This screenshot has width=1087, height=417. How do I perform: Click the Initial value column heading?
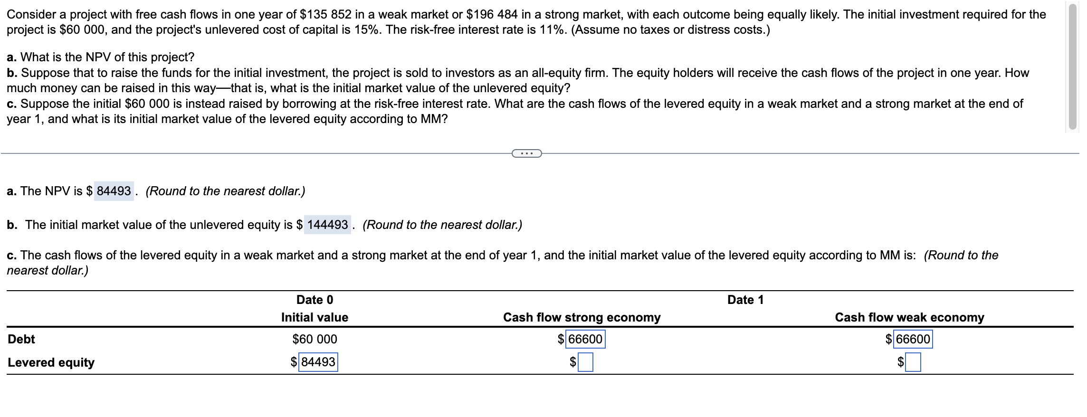click(315, 317)
